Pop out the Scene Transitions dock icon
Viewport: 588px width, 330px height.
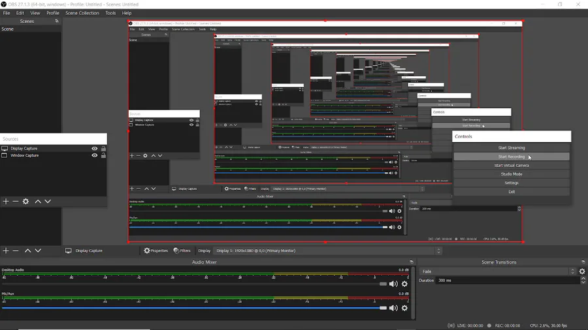pyautogui.click(x=583, y=262)
